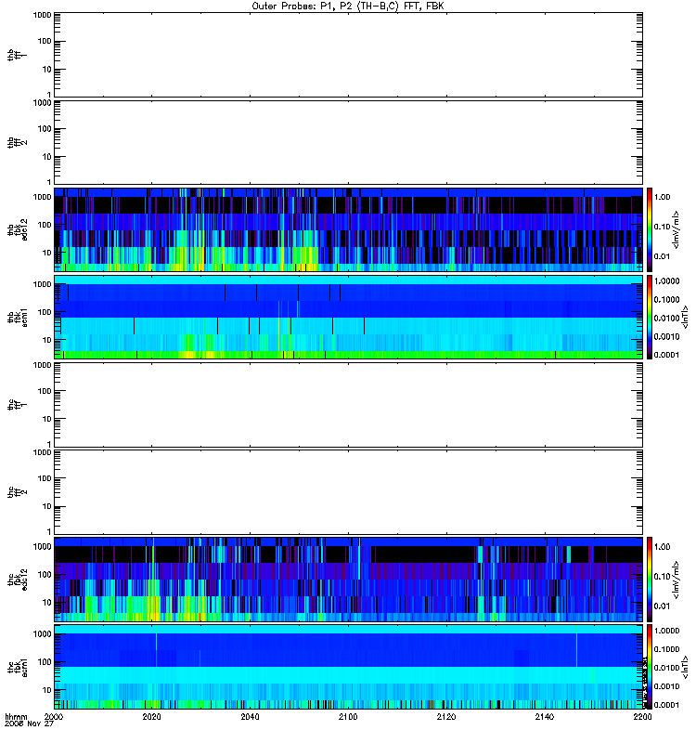
Task: Click the '100' tick of thc fff 1 panel
Action: [45, 391]
